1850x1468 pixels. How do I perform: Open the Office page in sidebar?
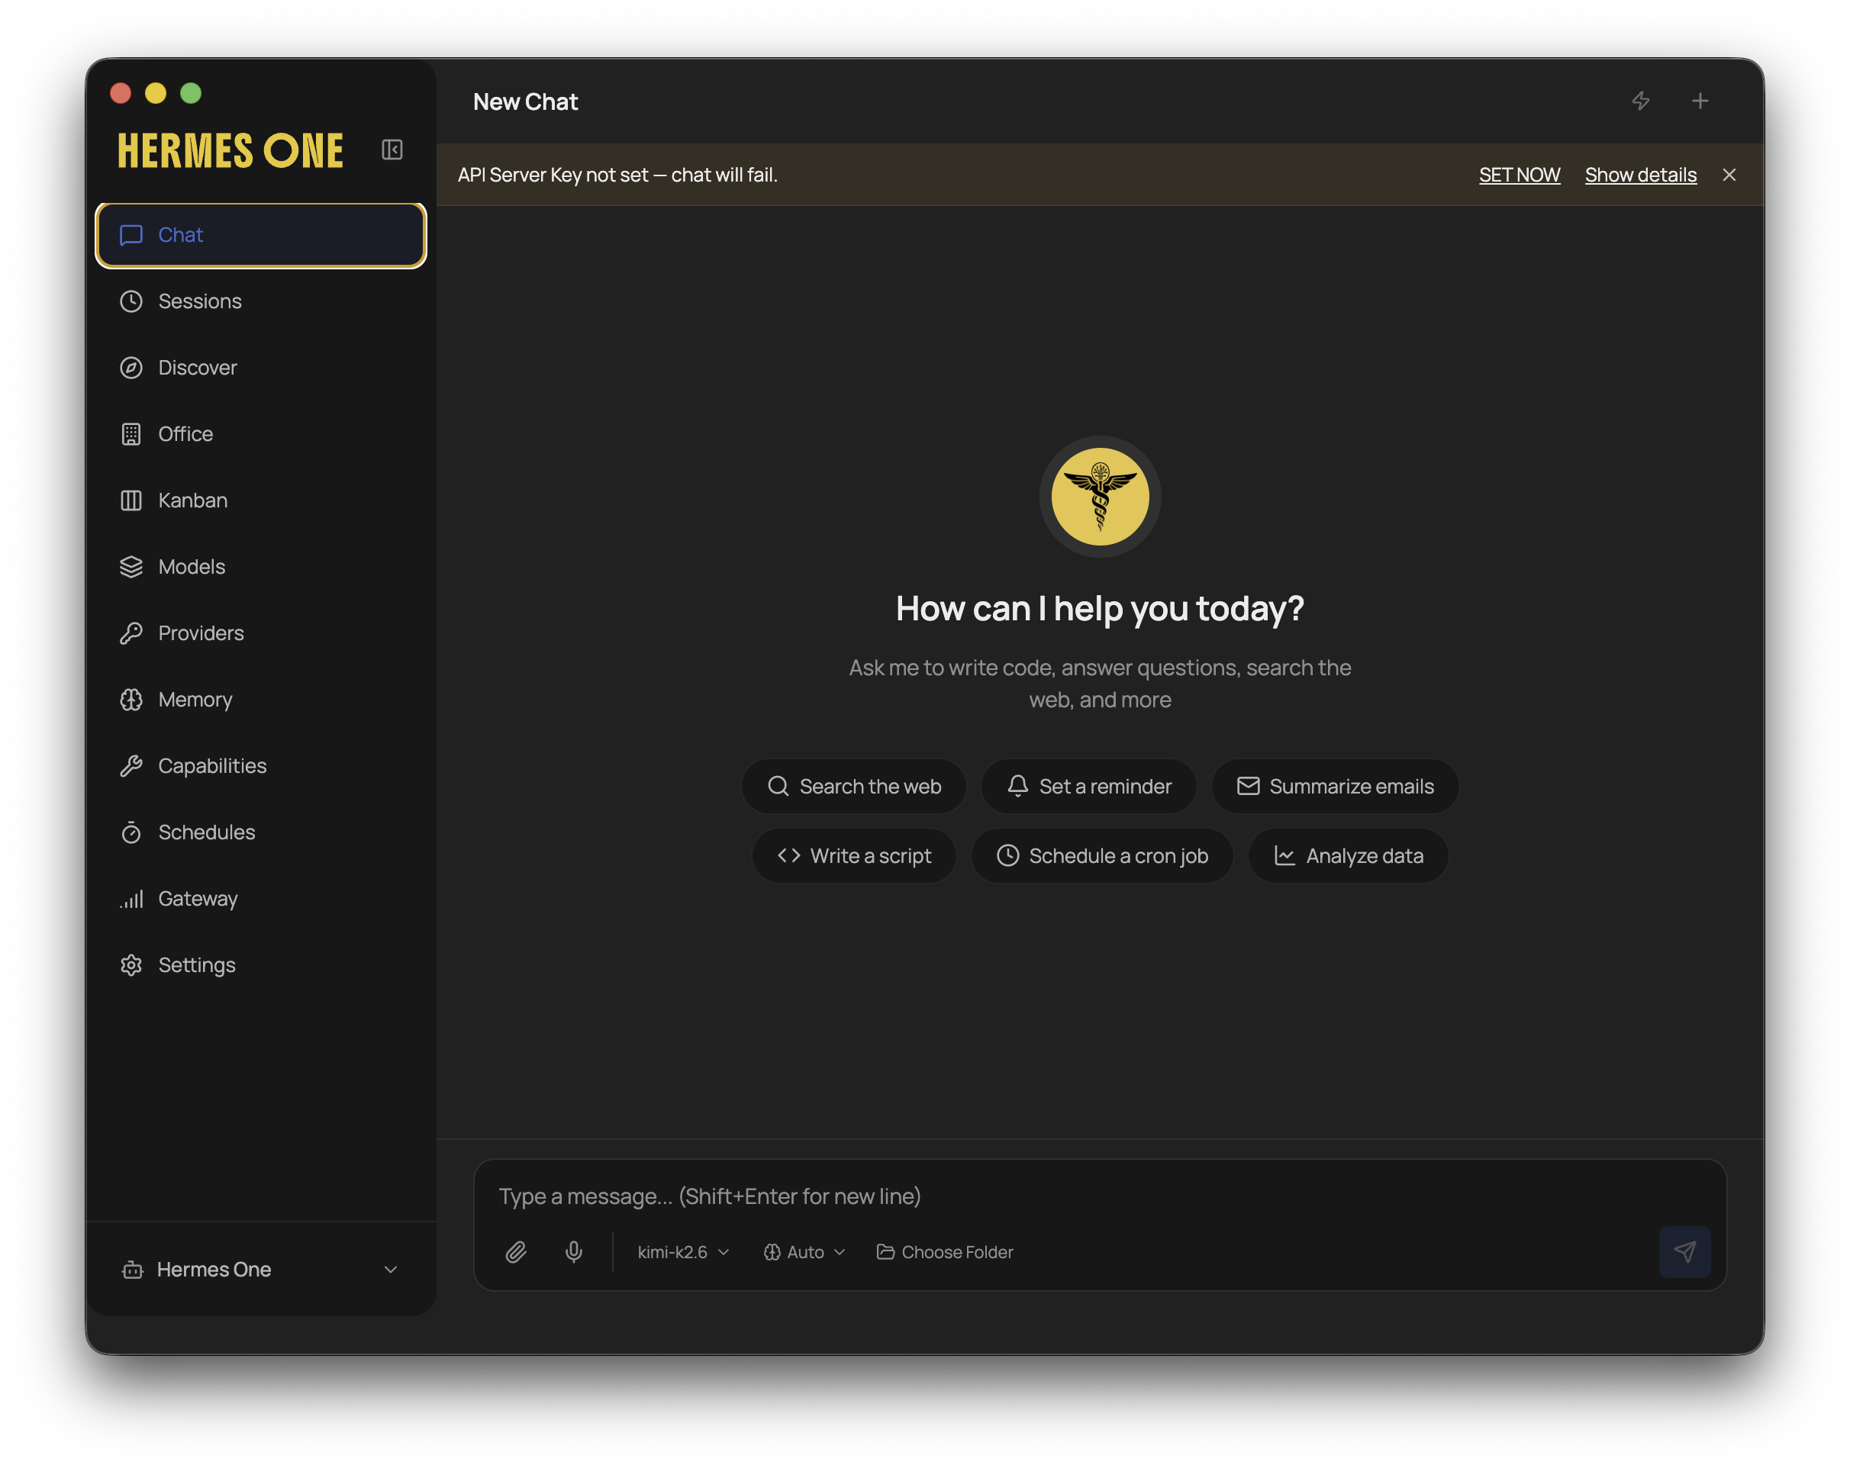[261, 434]
